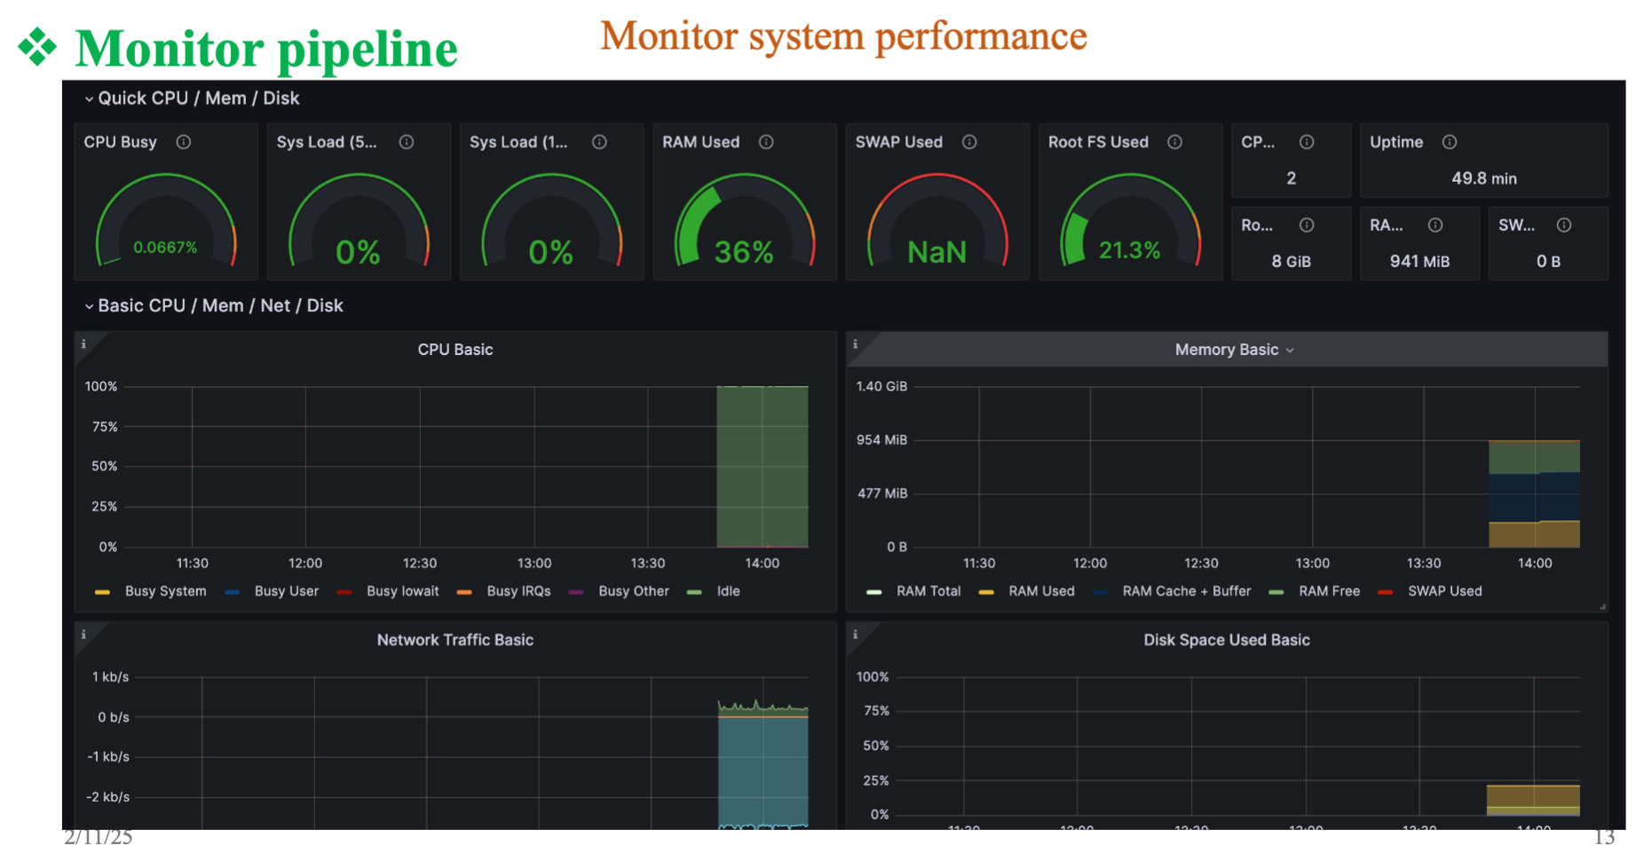This screenshot has height=861, width=1651.
Task: Click the info corner of Network Traffic Basic
Action: (84, 635)
